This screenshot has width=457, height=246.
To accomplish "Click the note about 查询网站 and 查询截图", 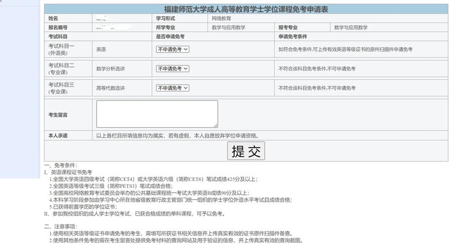I will point(176,240).
